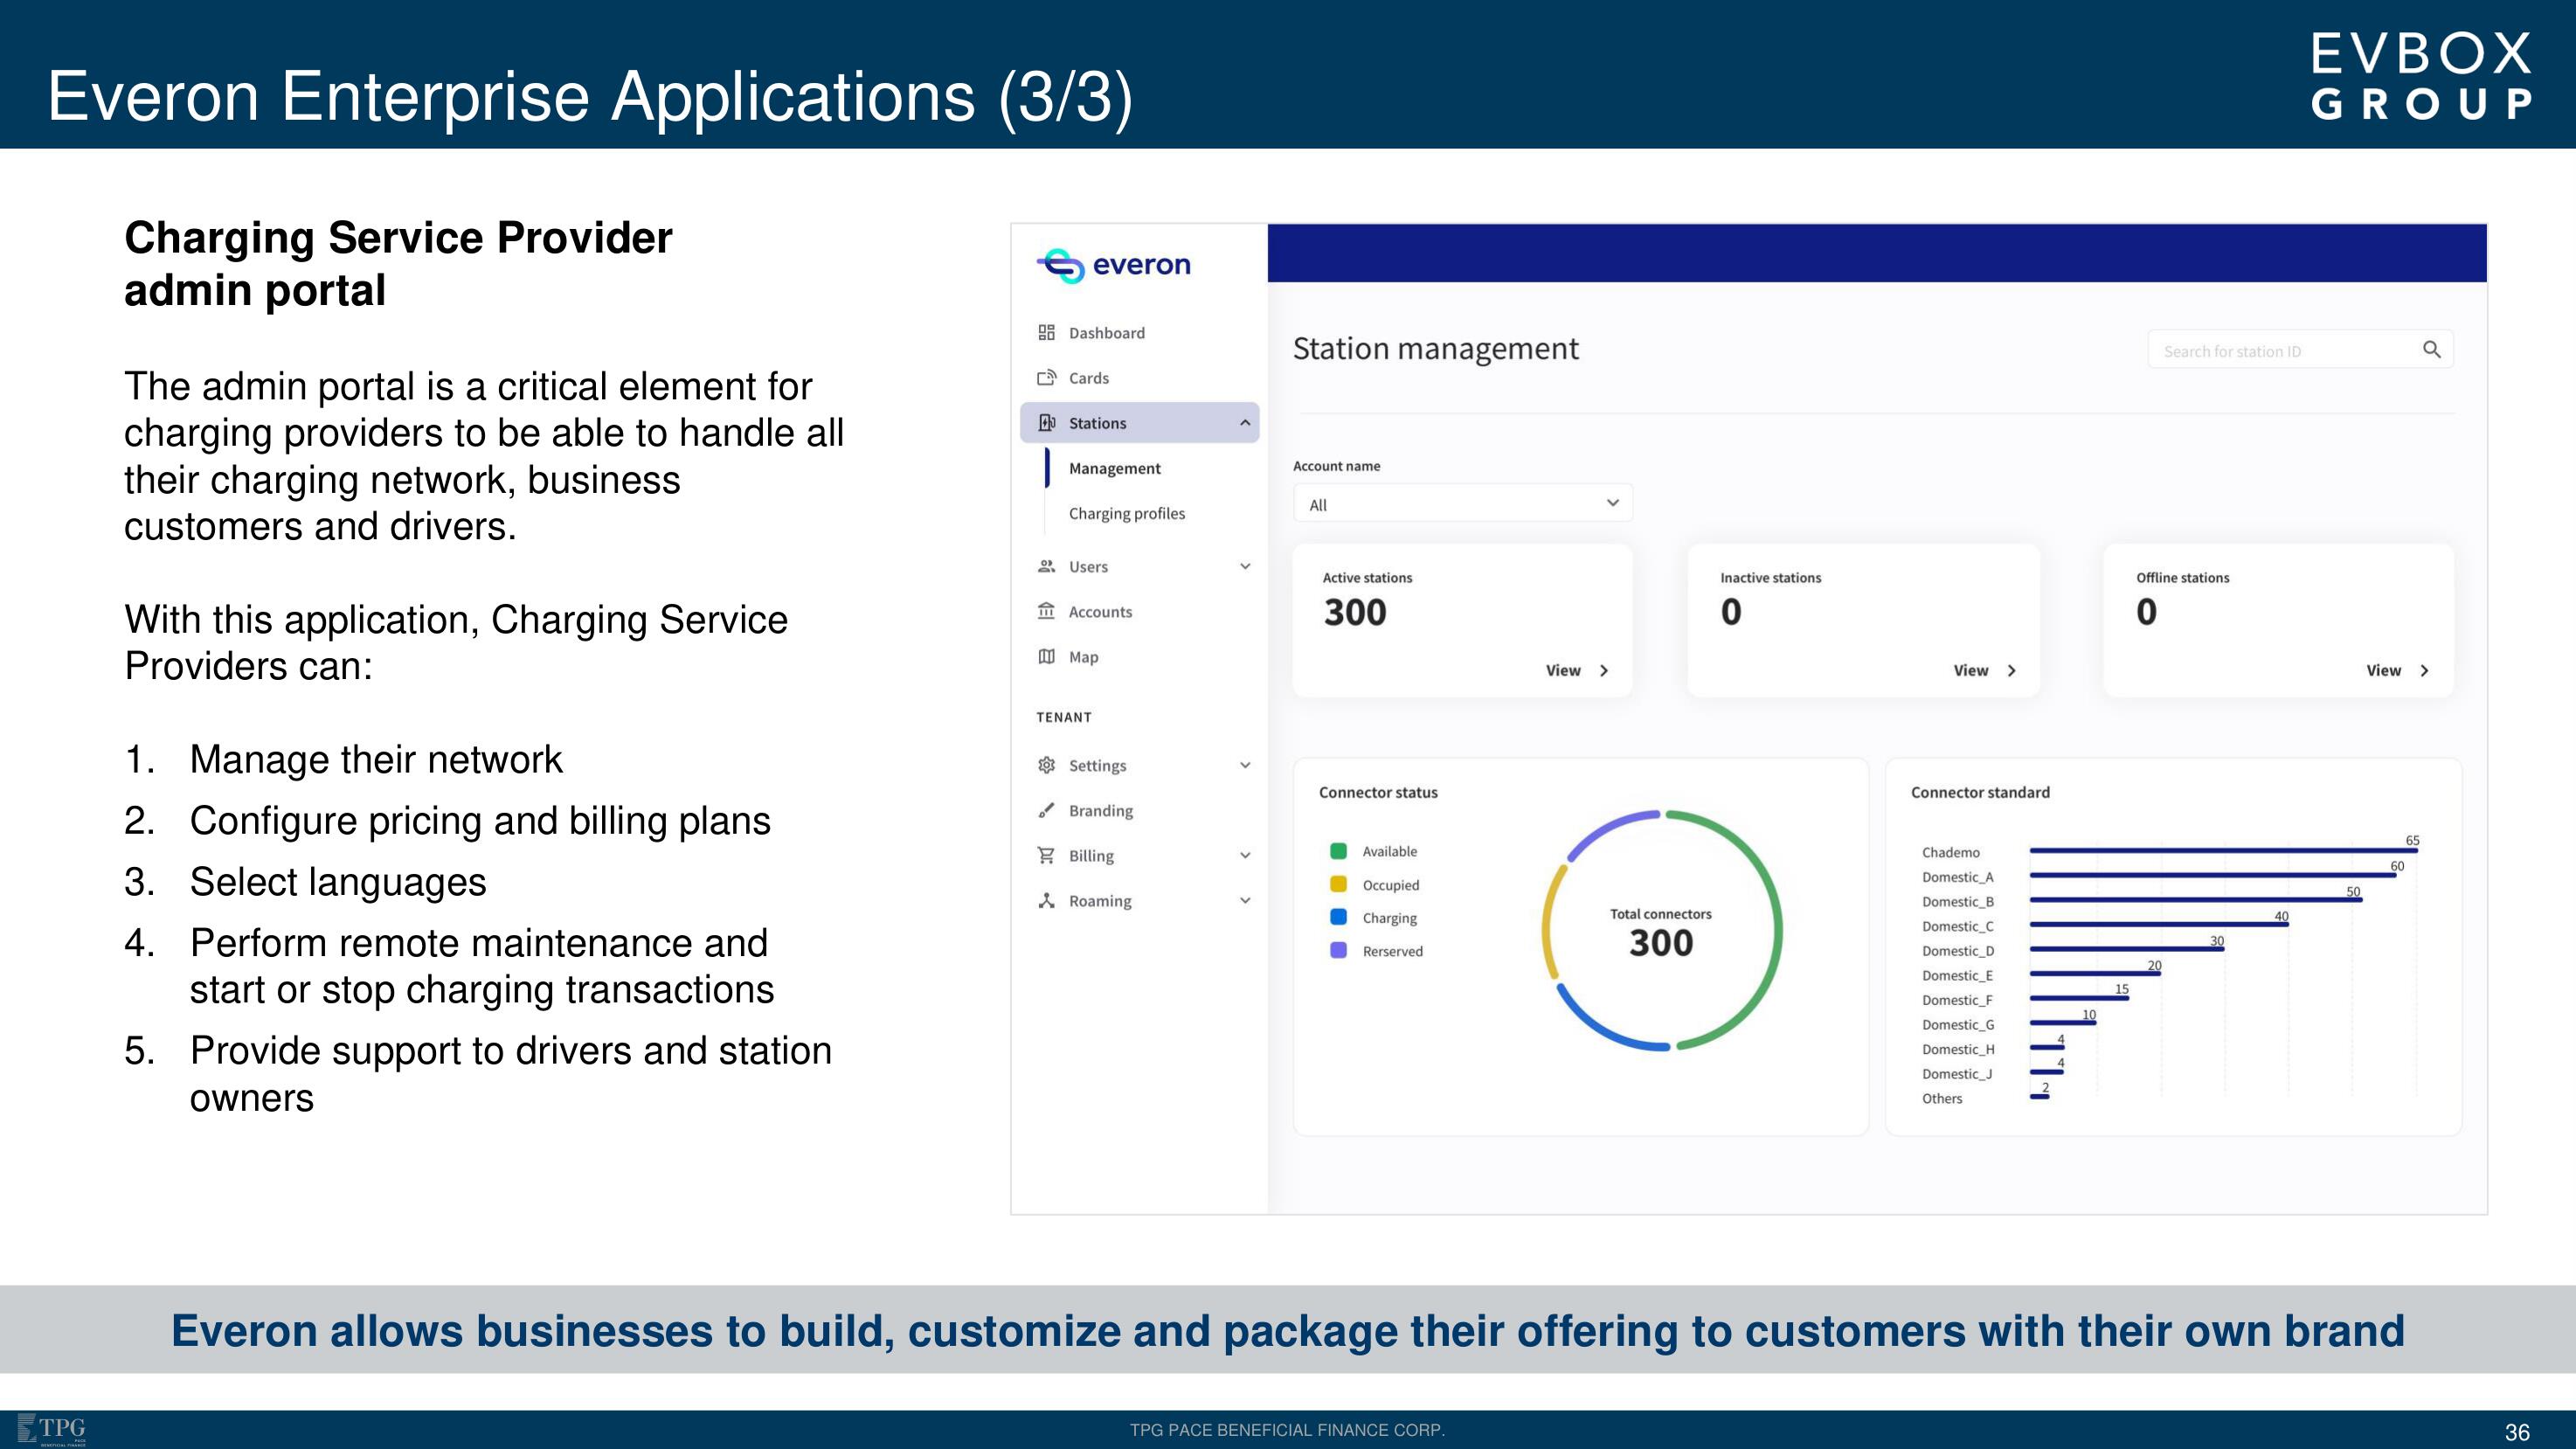
Task: Click list item Configure pricing and billing plans
Action: tap(480, 821)
